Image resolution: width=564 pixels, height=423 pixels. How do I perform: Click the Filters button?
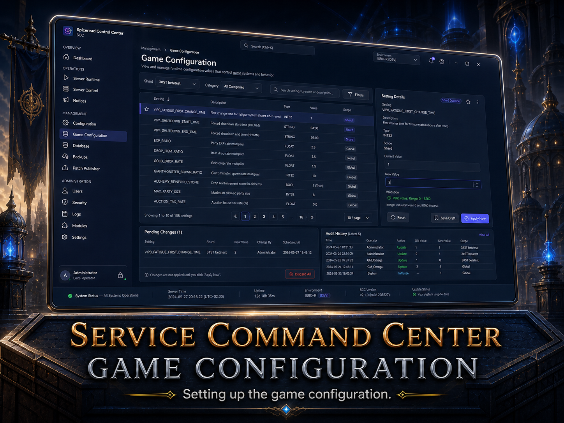(356, 95)
